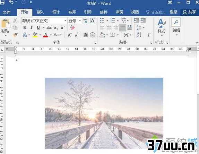199x154 pixels.
Task: Open the 文件 menu tab
Action: [x=7, y=12]
